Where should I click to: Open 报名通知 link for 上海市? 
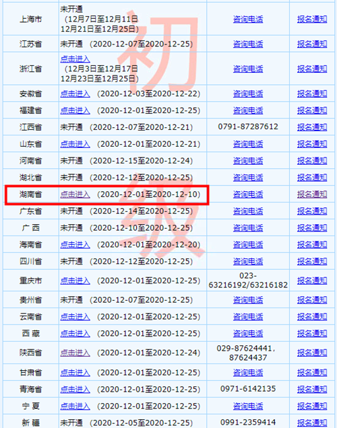coord(312,19)
